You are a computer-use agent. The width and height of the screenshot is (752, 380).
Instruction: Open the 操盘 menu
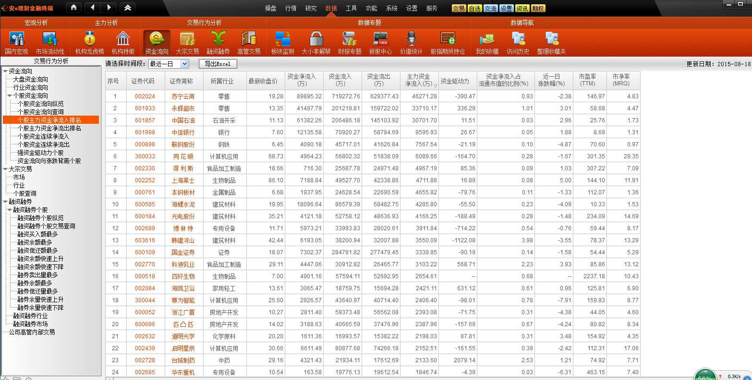point(271,8)
